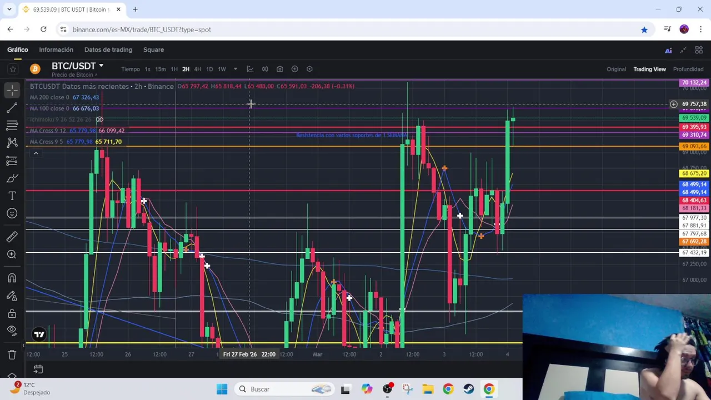Open the BTC/USDT pair selector dropdown
Image resolution: width=711 pixels, height=400 pixels.
(77, 66)
